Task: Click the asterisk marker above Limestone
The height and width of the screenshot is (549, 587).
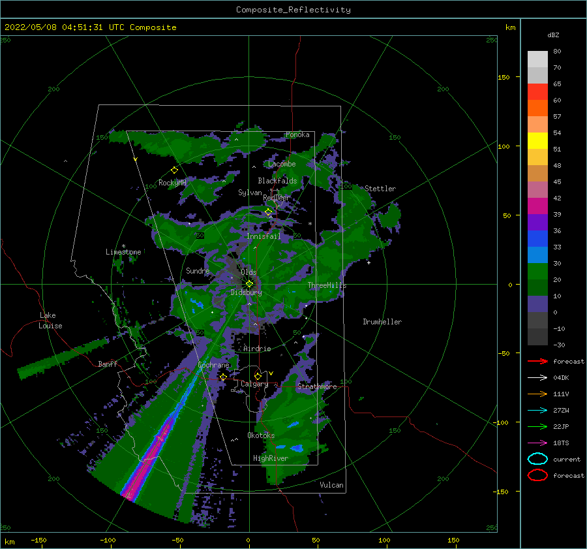Action: coord(123,246)
